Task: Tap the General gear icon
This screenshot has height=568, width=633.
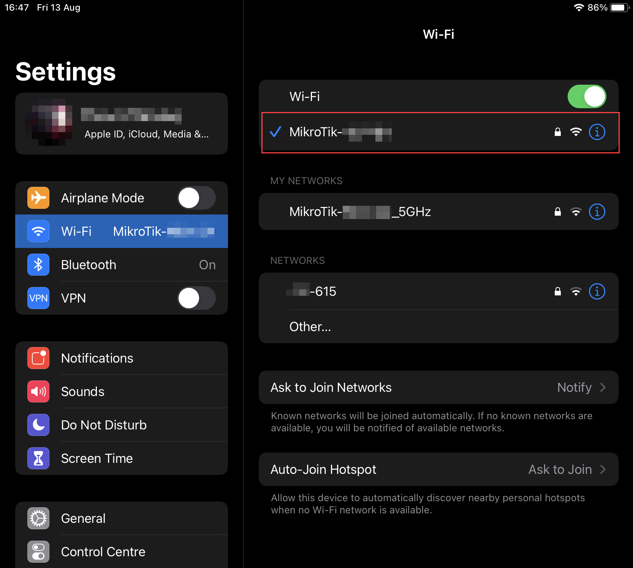Action: [x=38, y=518]
